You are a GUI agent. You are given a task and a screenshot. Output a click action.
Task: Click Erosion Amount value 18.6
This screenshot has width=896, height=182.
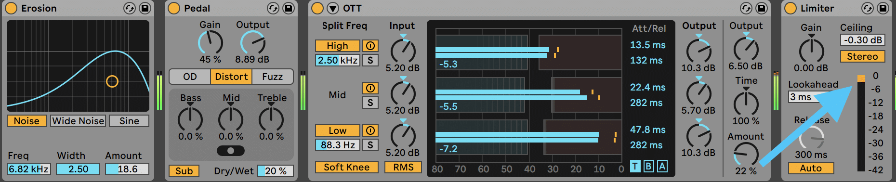coord(127,169)
